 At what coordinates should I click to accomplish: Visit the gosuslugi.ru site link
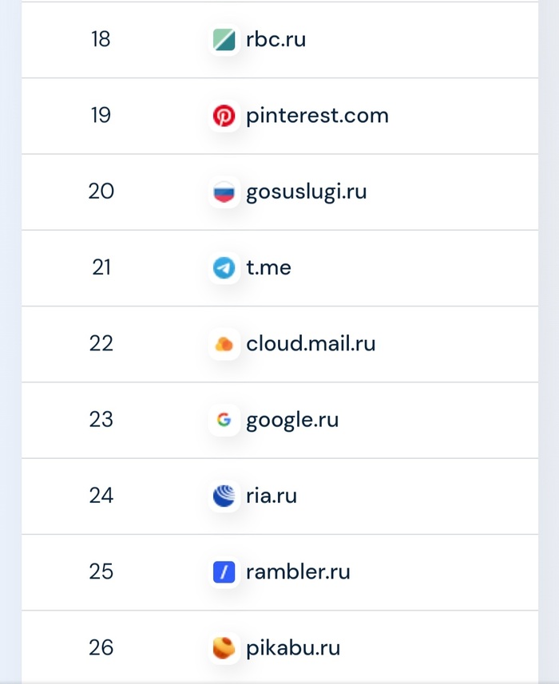[x=307, y=192]
